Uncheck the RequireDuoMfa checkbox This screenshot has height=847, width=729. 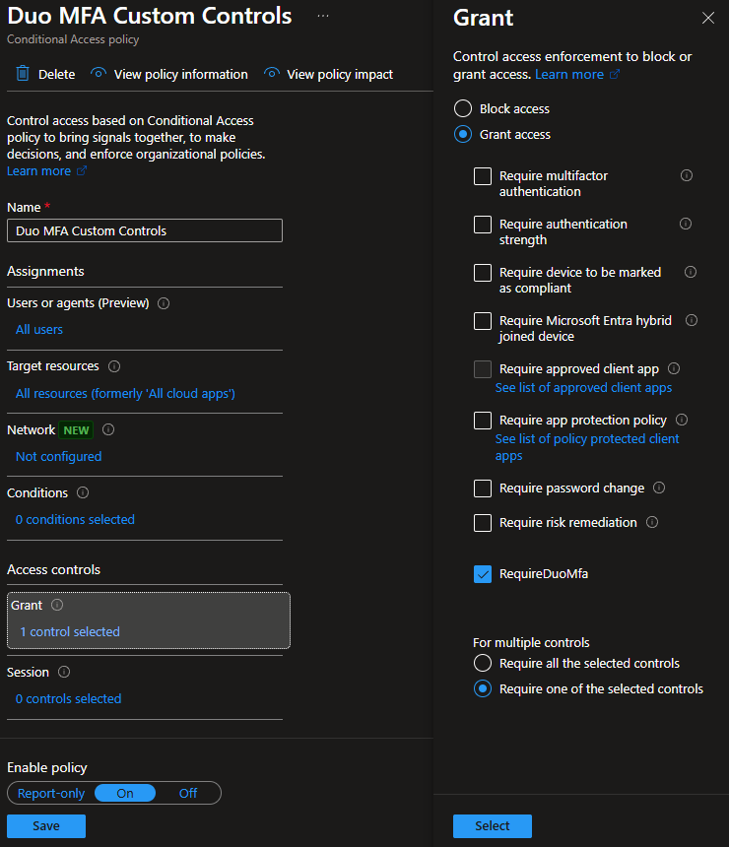coord(483,574)
